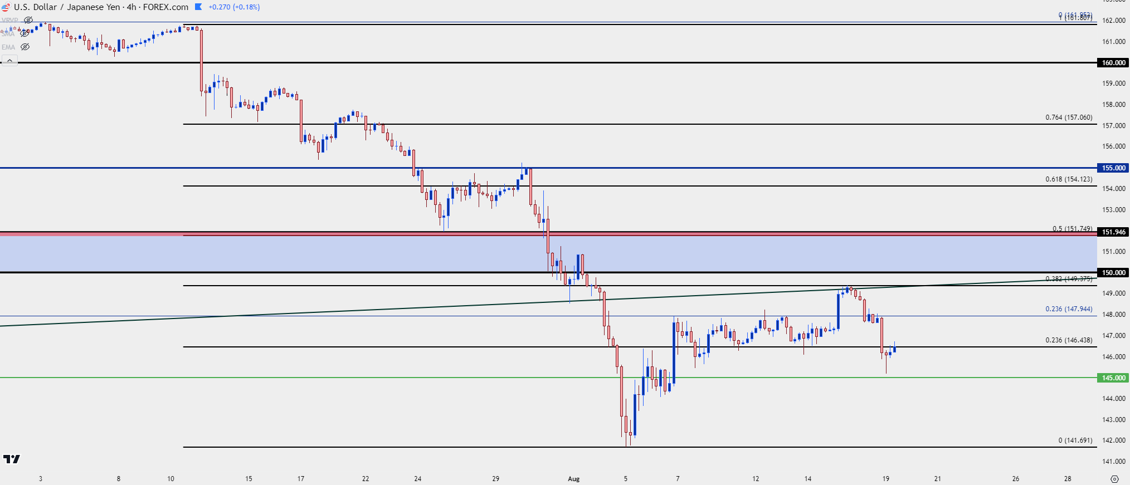Click date 10 on the time axis
1130x485 pixels.
click(171, 479)
